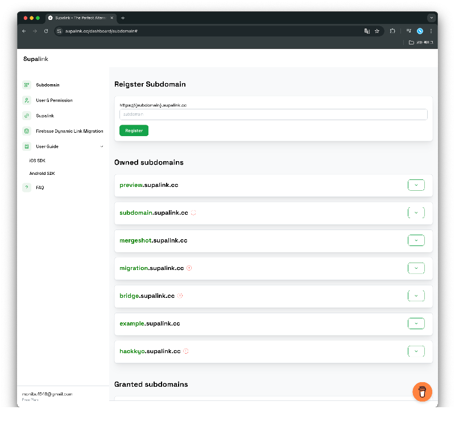This screenshot has width=455, height=430.
Task: Click the Reigster Subdomain heading
Action: [150, 84]
